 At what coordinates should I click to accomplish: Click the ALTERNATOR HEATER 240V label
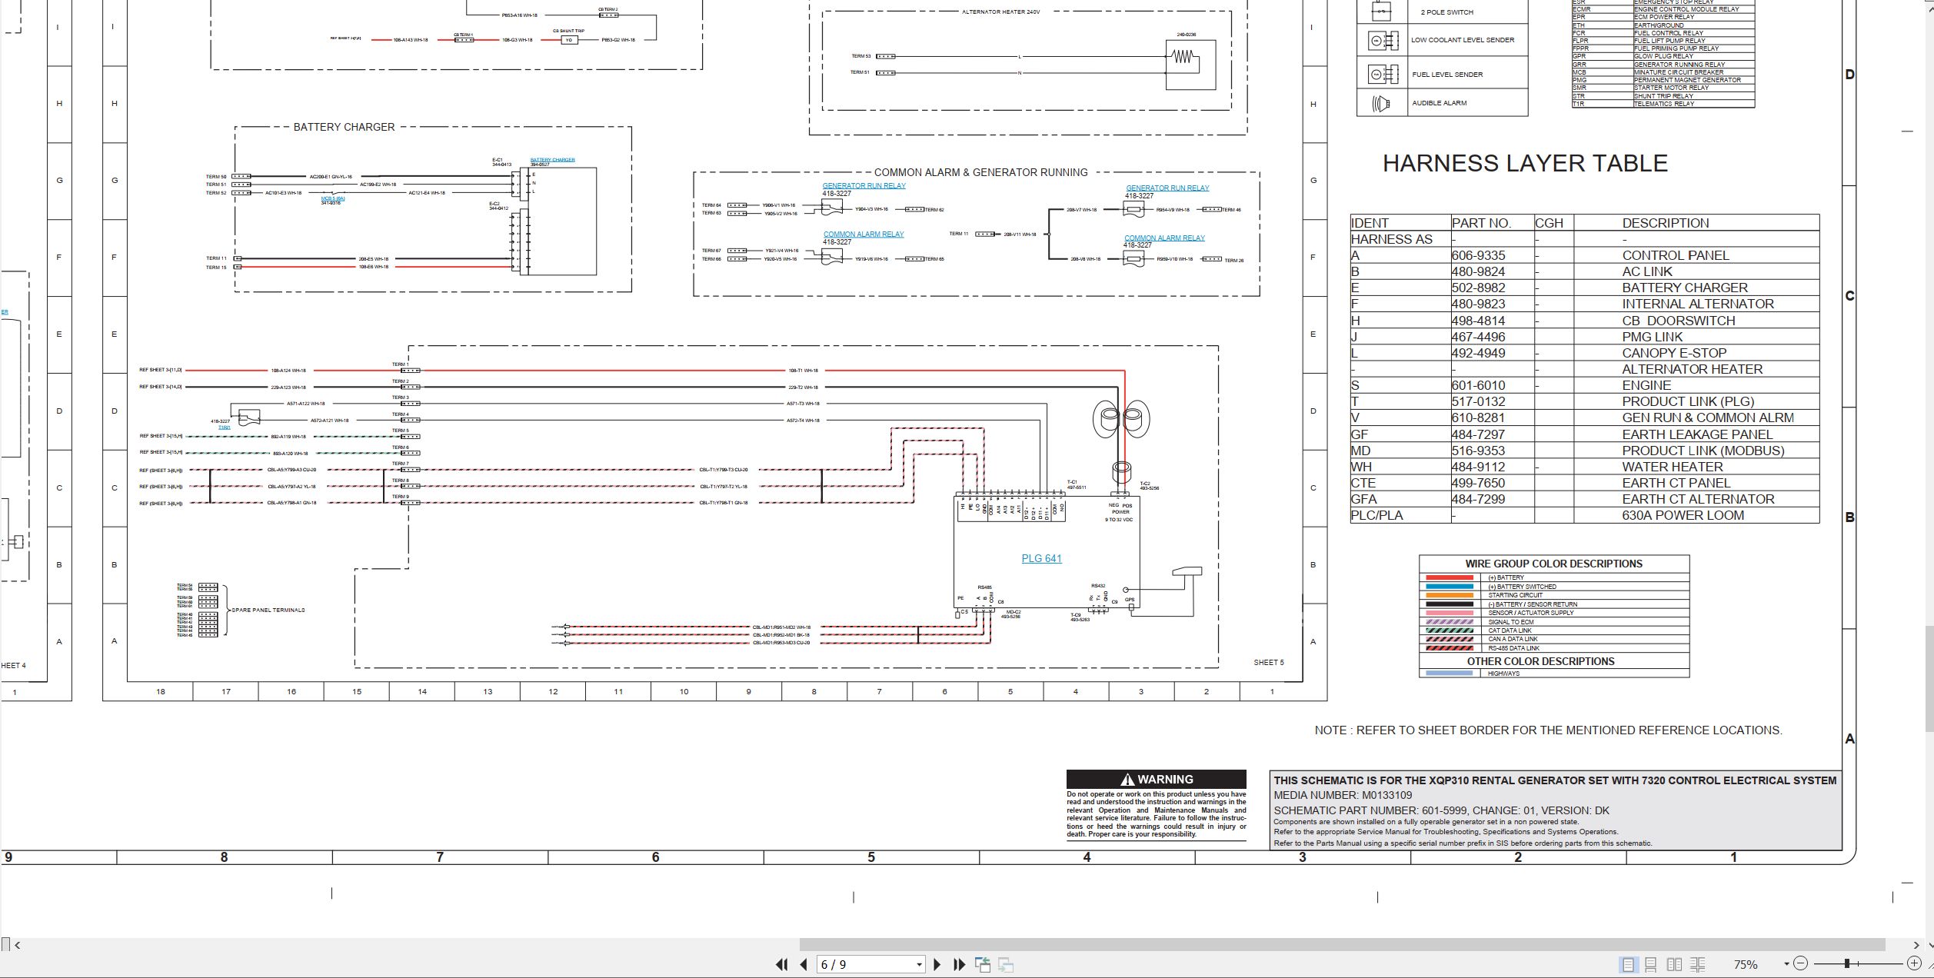coord(1000,12)
